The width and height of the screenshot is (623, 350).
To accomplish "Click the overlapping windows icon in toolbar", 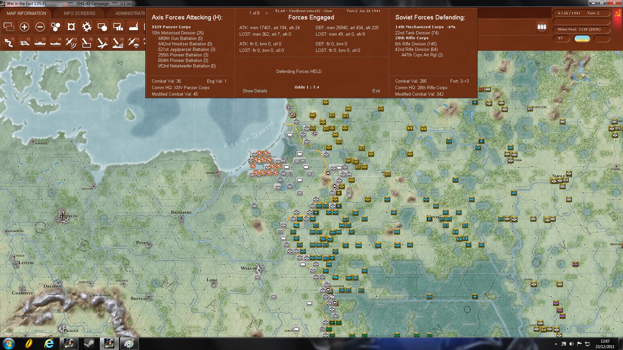I will pos(9,27).
